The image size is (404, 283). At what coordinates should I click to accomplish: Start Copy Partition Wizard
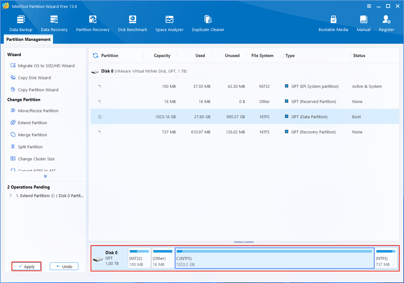click(34, 90)
